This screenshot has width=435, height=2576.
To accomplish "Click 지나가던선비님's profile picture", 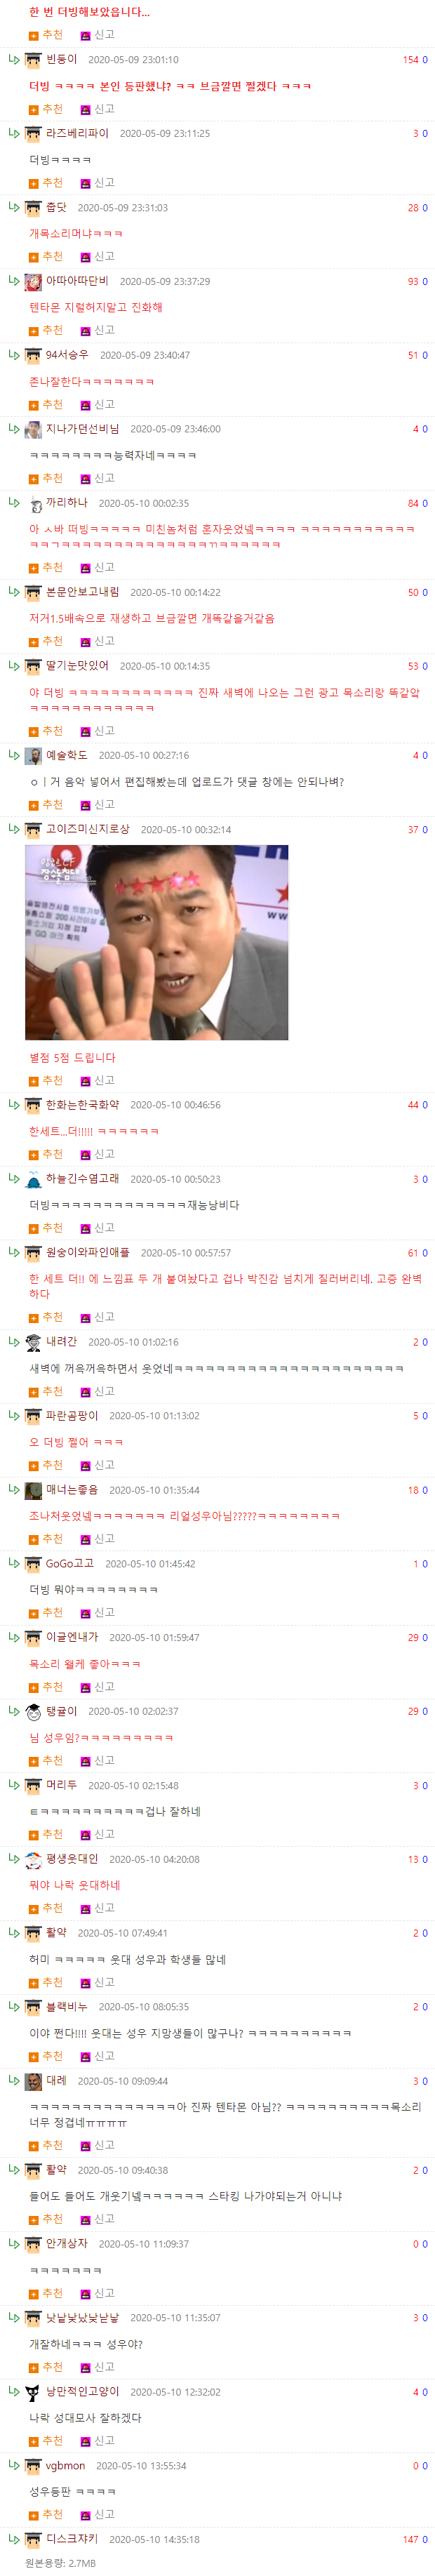I will [x=33, y=430].
